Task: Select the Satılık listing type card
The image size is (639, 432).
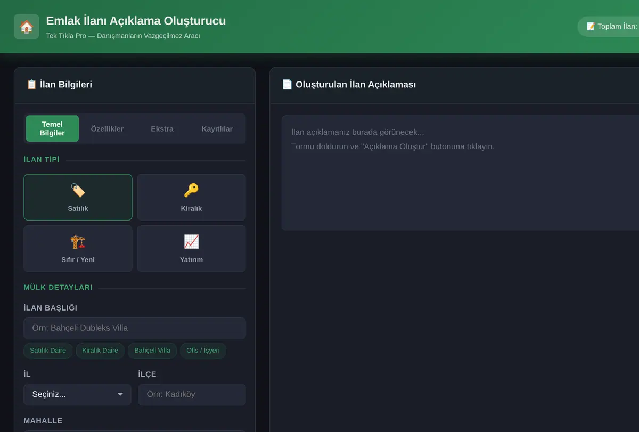Action: (x=78, y=197)
